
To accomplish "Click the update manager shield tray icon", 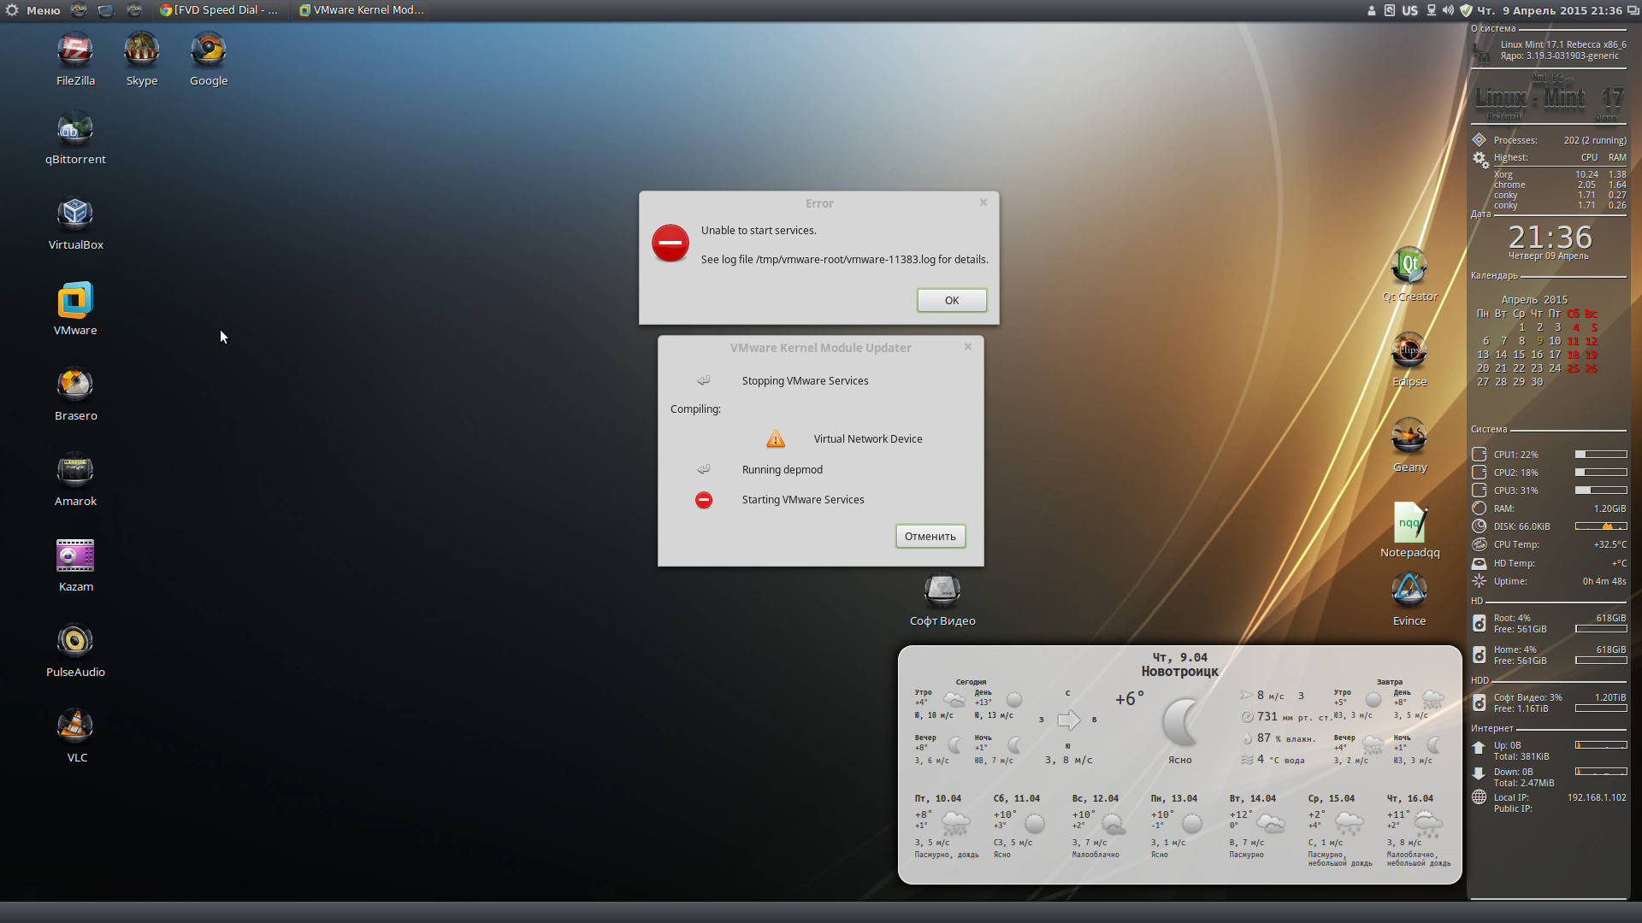I will click(1466, 10).
